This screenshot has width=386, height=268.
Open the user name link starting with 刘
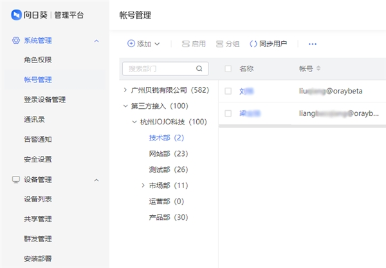(246, 91)
